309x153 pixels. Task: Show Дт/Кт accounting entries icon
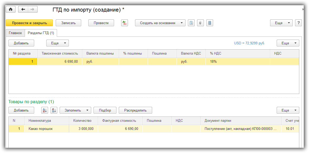[x=124, y=23]
